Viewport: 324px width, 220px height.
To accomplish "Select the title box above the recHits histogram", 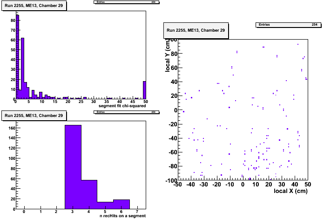I will [x=34, y=116].
